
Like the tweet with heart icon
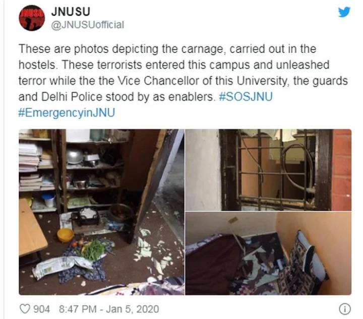tap(25, 309)
